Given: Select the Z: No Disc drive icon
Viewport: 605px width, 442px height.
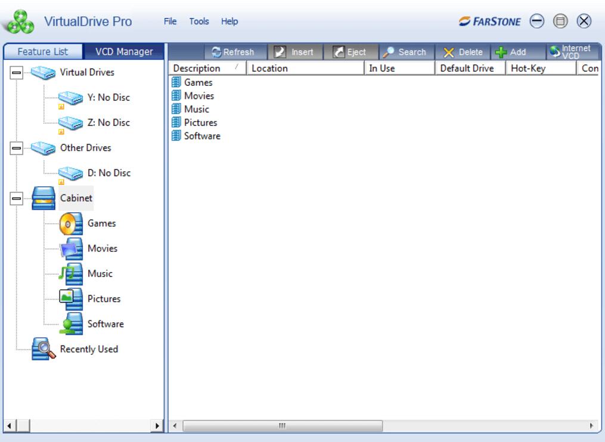Looking at the screenshot, I should (x=70, y=123).
